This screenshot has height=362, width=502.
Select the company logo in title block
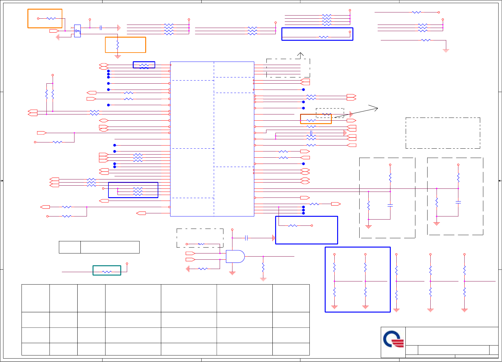point(393,339)
